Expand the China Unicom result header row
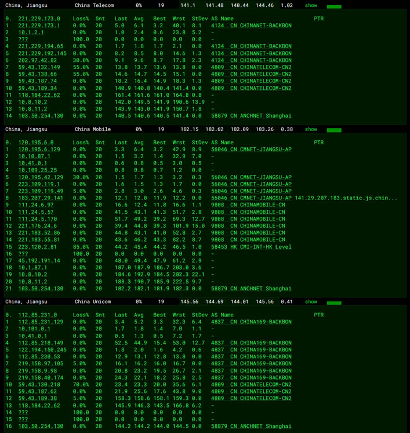Image resolution: width=410 pixels, height=433 pixels. 205,301
